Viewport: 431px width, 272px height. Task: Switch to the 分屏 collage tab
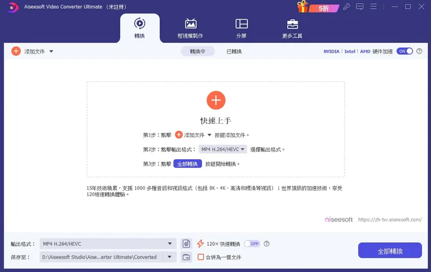click(x=241, y=28)
